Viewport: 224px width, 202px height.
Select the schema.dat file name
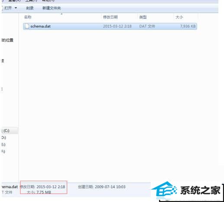coord(40,26)
